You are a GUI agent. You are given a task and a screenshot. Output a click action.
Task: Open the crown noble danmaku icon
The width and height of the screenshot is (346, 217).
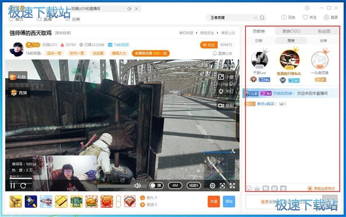(257, 189)
